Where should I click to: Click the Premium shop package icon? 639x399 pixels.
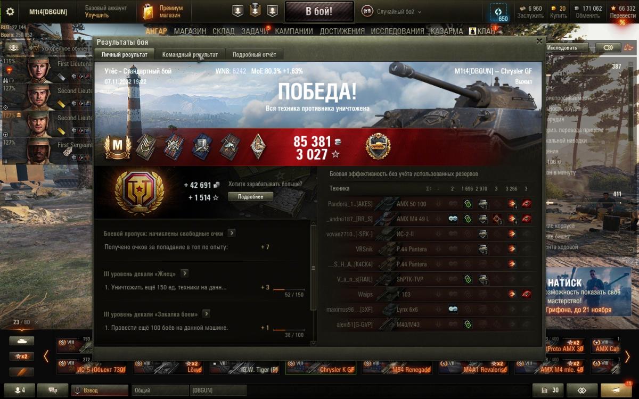[x=148, y=11]
